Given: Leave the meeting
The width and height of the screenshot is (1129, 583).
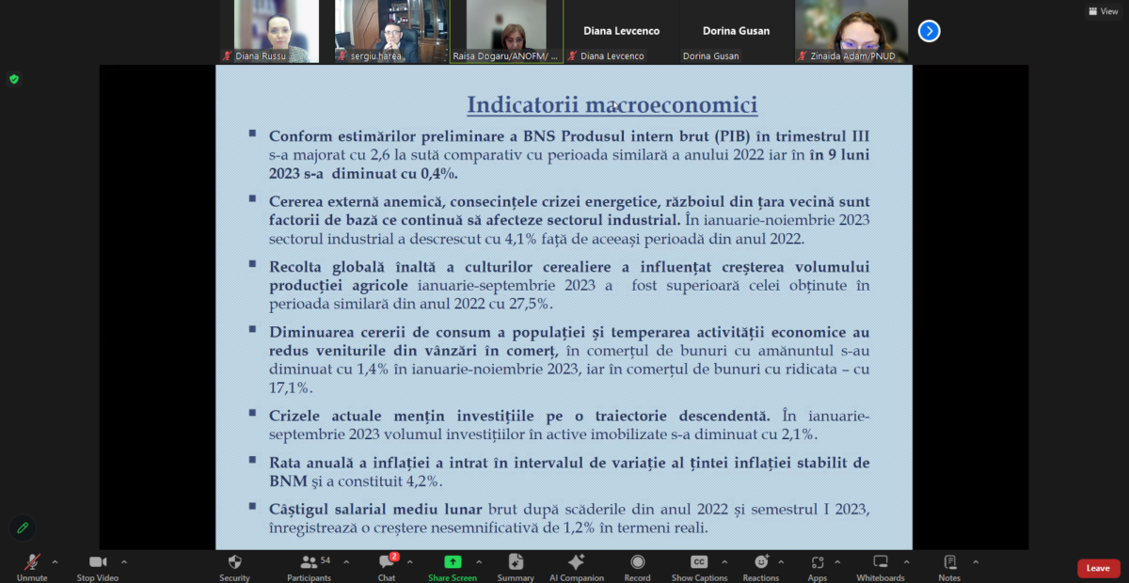Looking at the screenshot, I should (x=1098, y=568).
